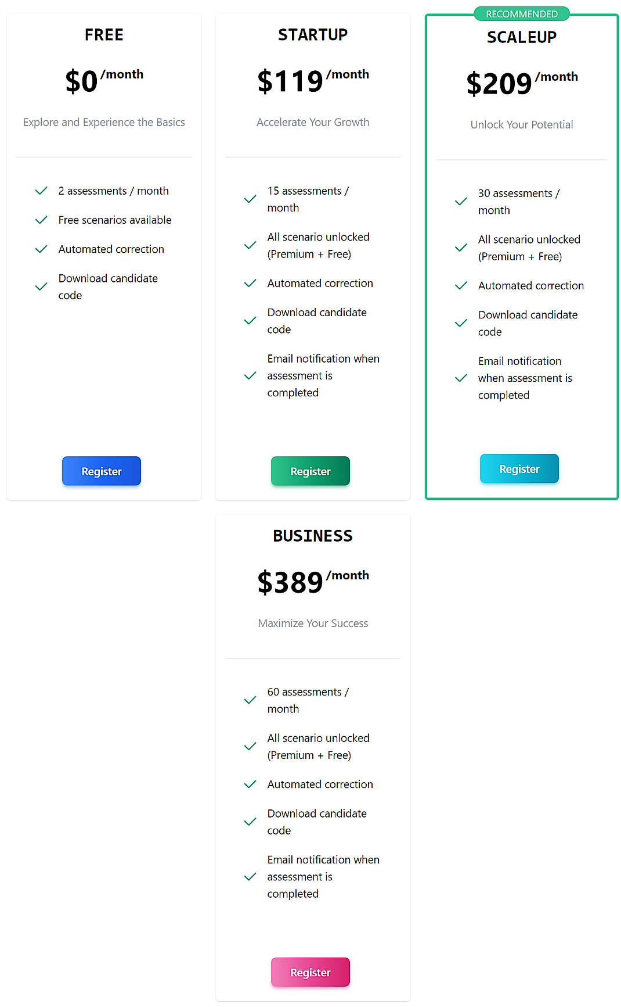Click the Register button on the Free plan
Screen dimensions: 621x1007
tap(101, 471)
